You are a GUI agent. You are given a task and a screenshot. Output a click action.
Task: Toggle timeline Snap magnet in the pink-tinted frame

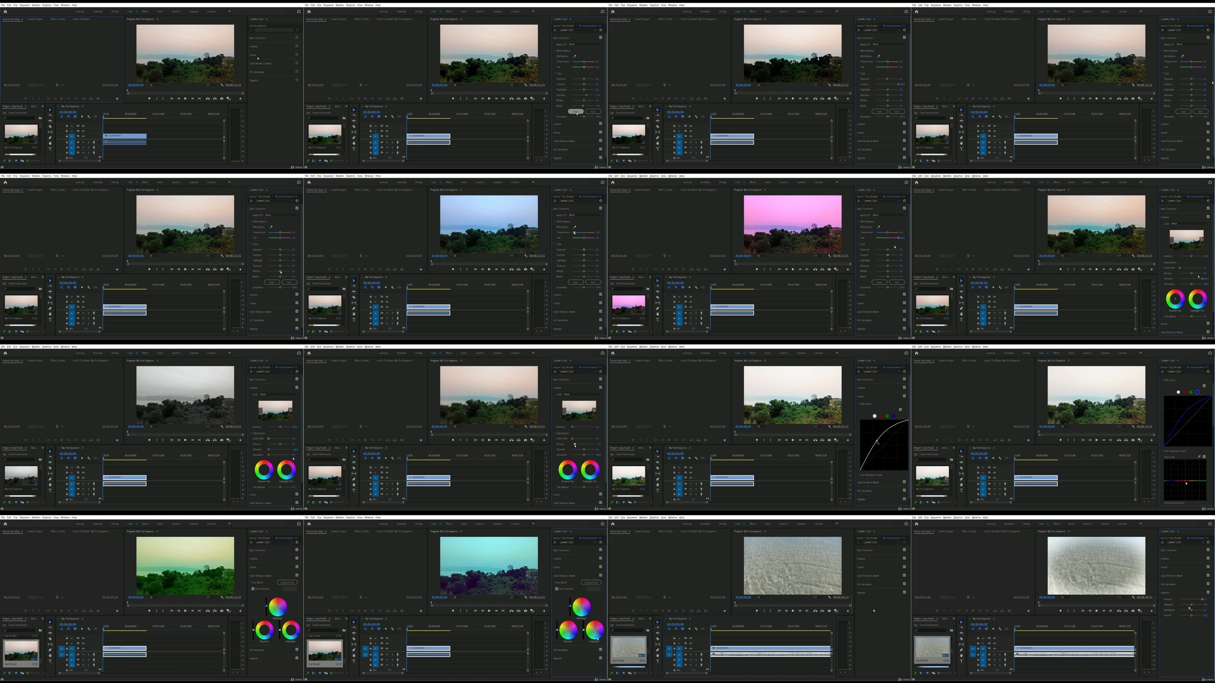point(676,288)
